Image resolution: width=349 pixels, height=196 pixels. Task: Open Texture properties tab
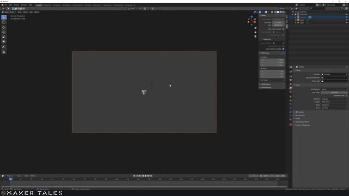[291, 125]
